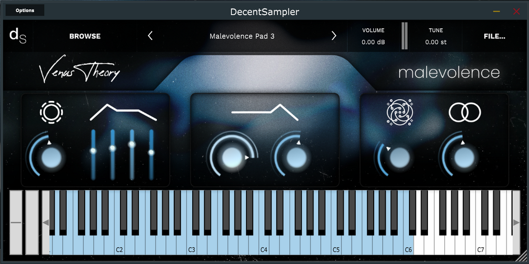The image size is (529, 264).
Task: Click the large glowing center-panel knob
Action: pos(232,158)
